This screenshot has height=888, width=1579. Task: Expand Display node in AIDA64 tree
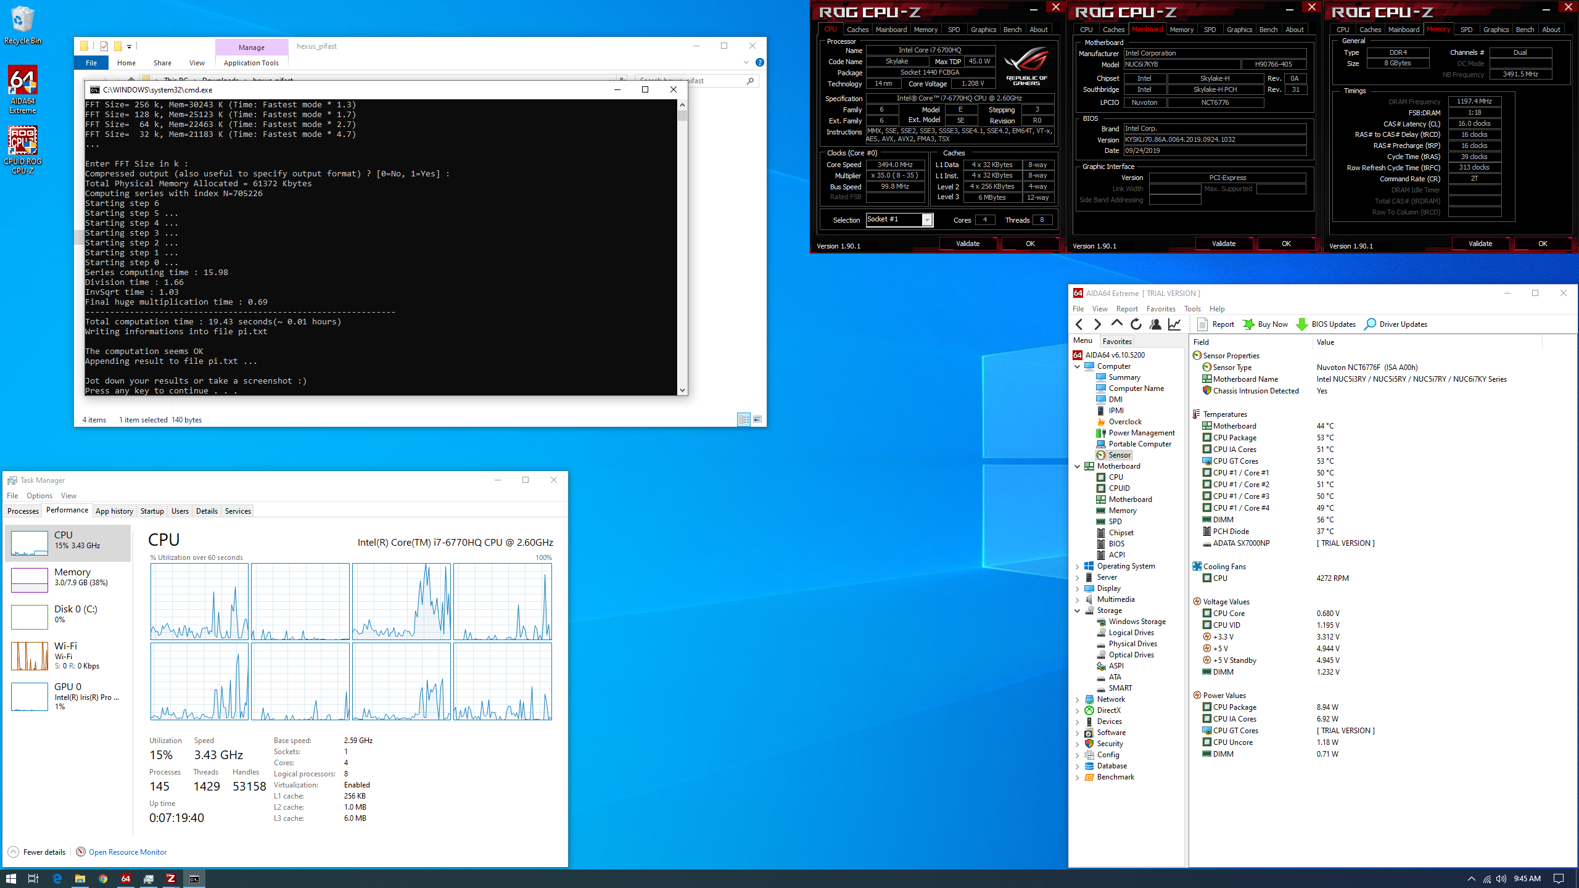click(x=1078, y=588)
